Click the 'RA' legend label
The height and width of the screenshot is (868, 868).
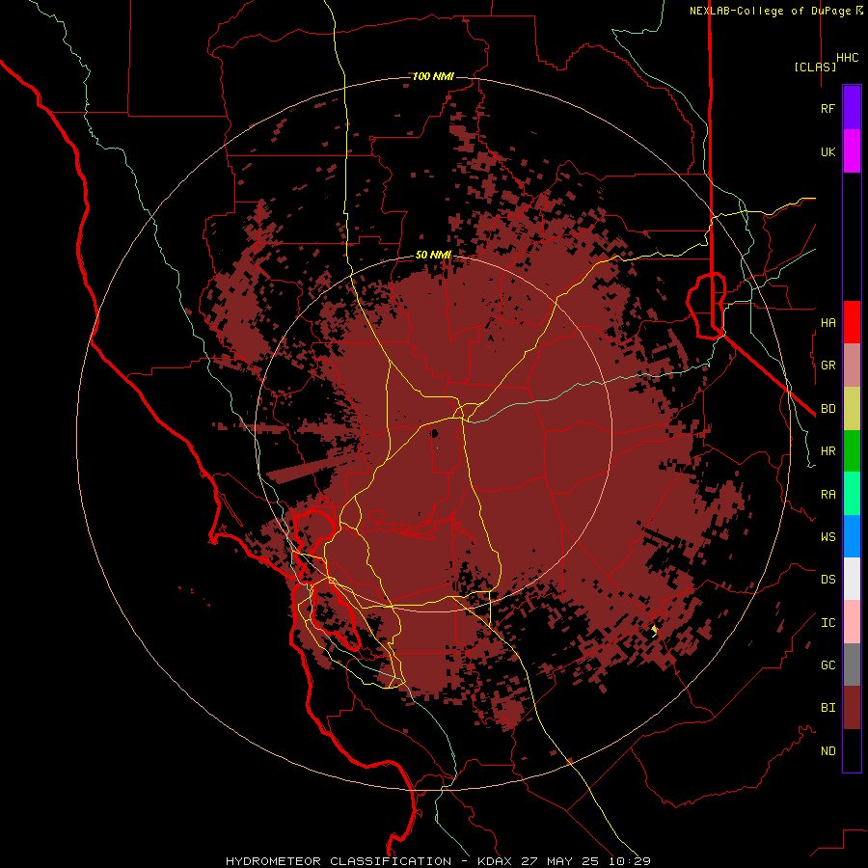click(828, 495)
